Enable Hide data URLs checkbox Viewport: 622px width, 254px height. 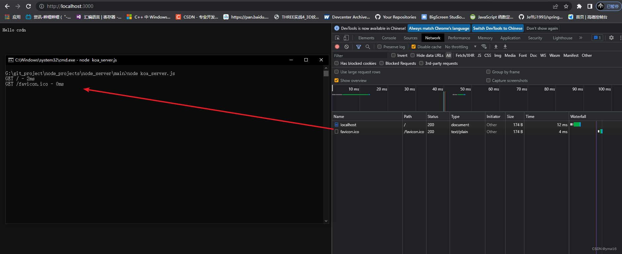click(413, 55)
